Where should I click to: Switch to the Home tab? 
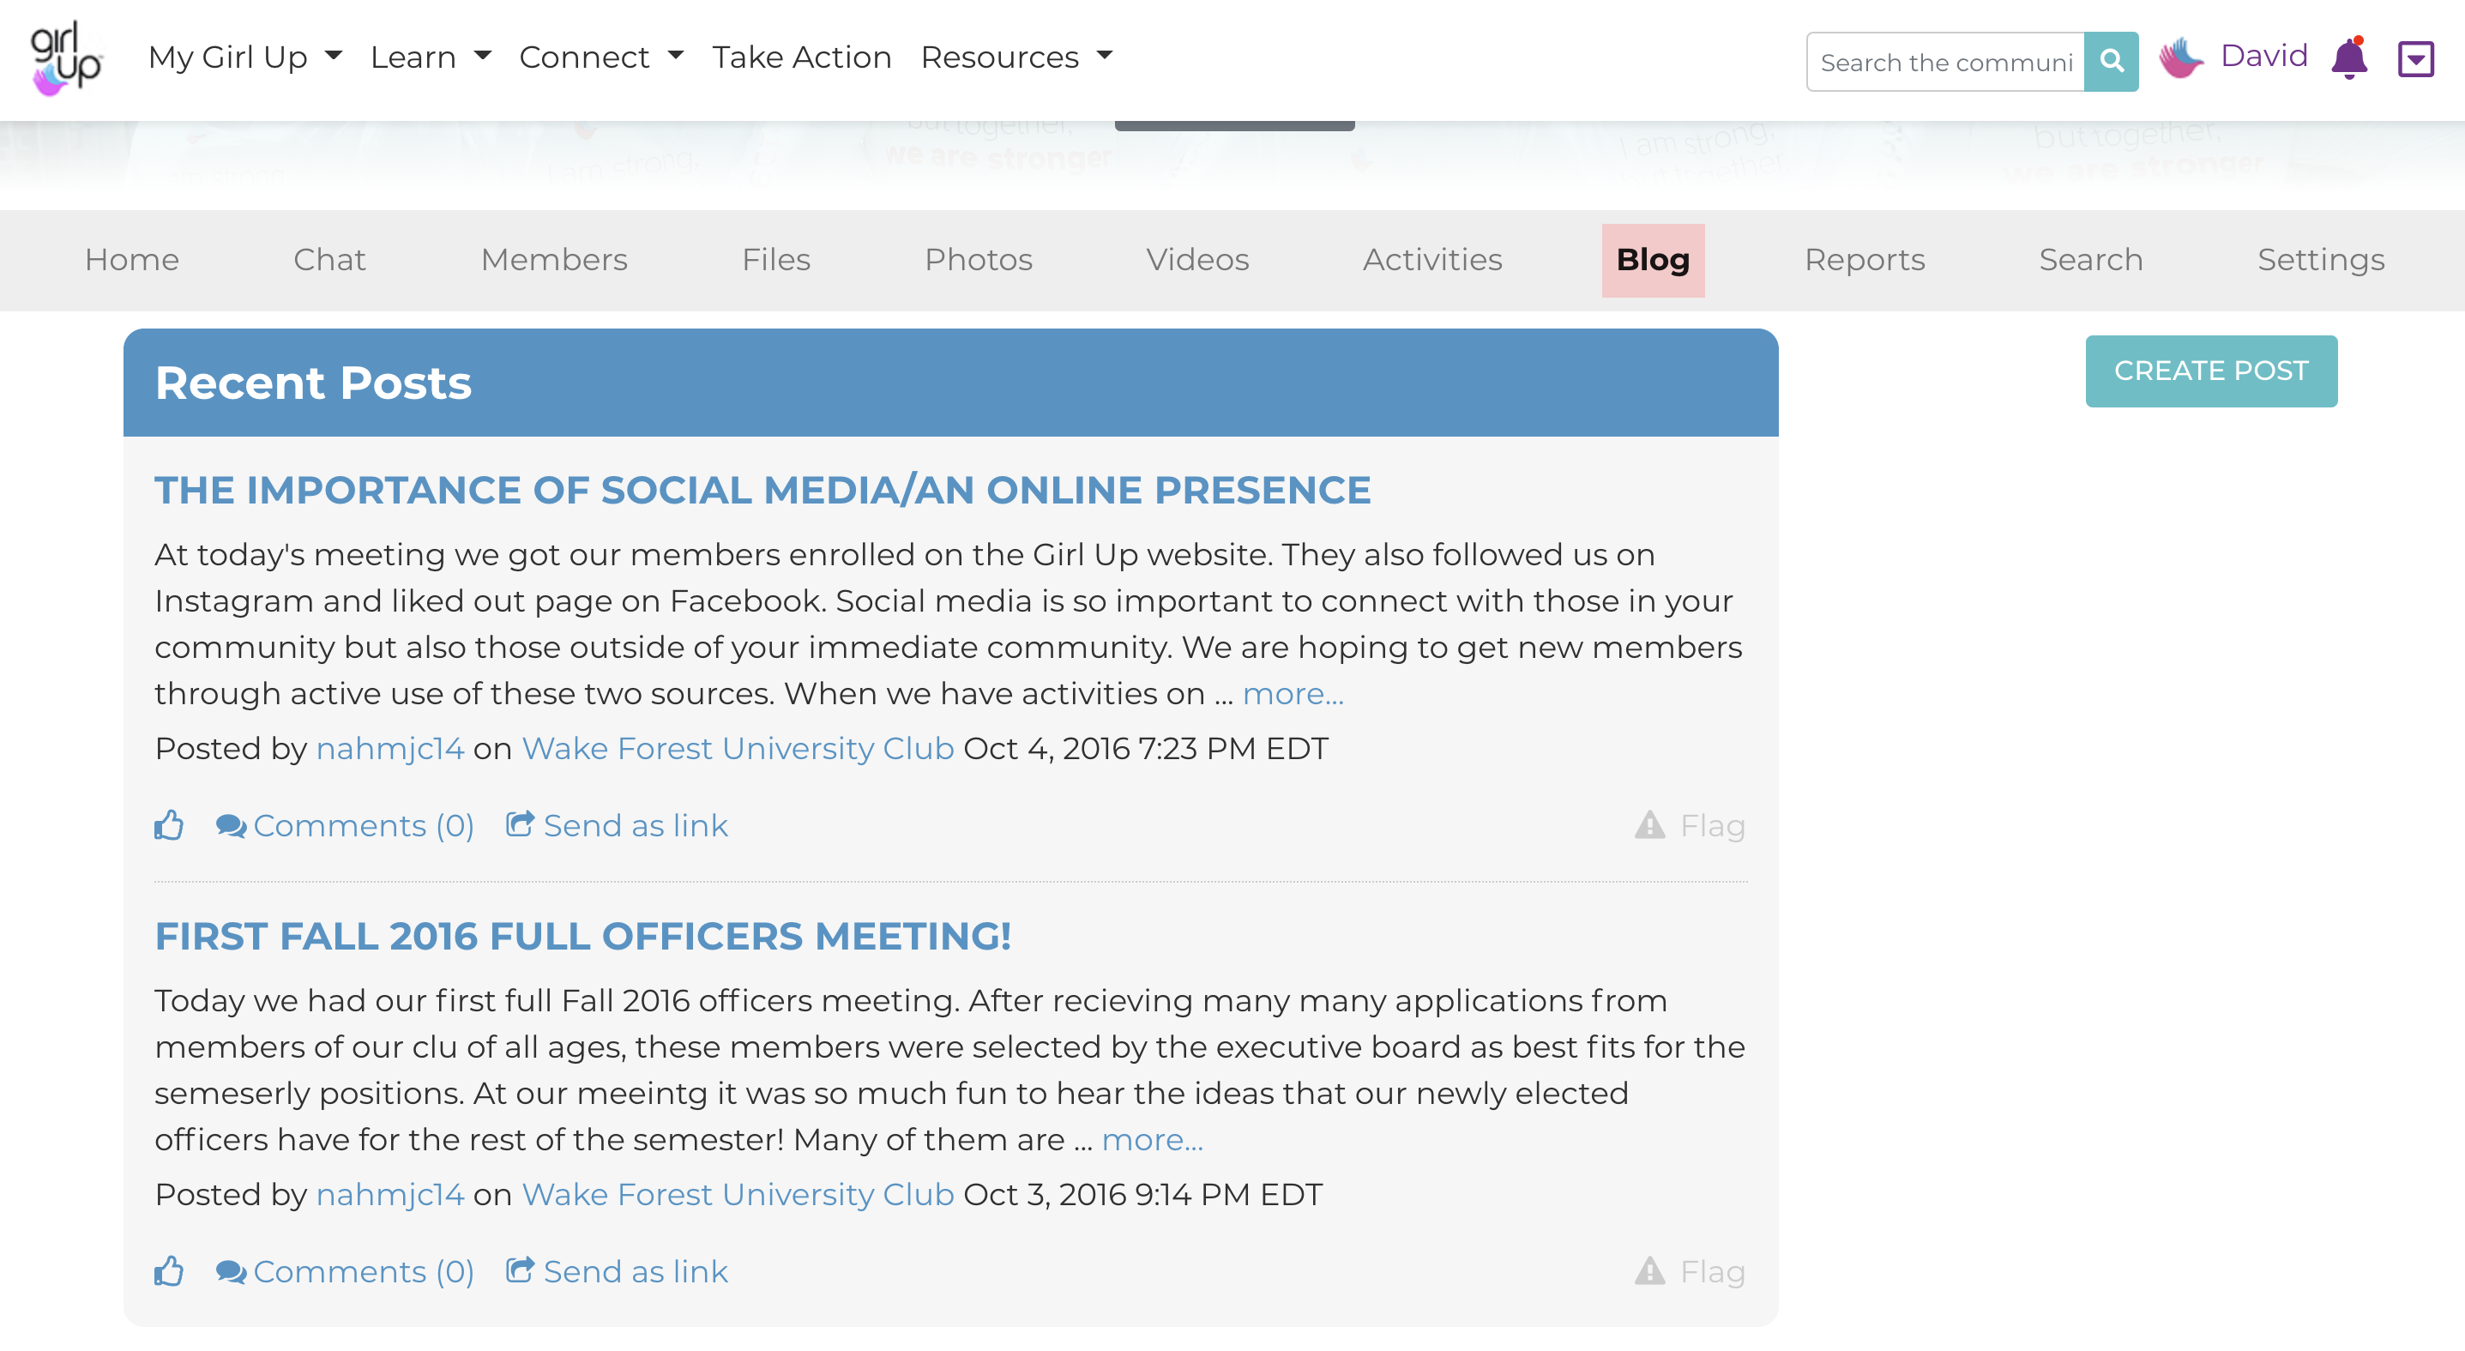click(x=132, y=260)
